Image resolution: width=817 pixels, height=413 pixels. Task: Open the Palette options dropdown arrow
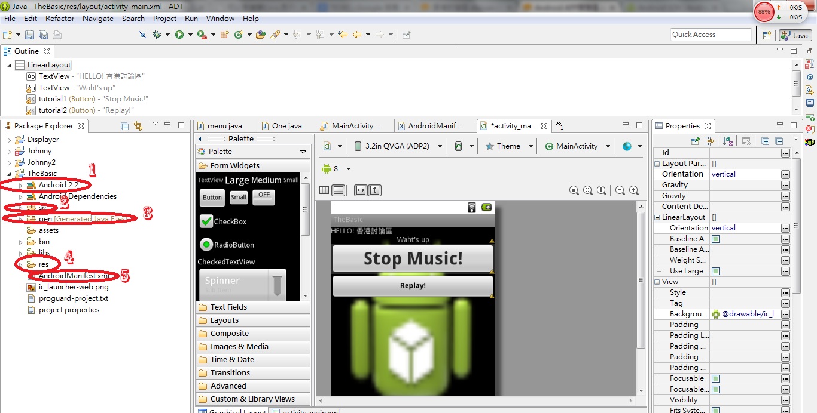pos(303,152)
